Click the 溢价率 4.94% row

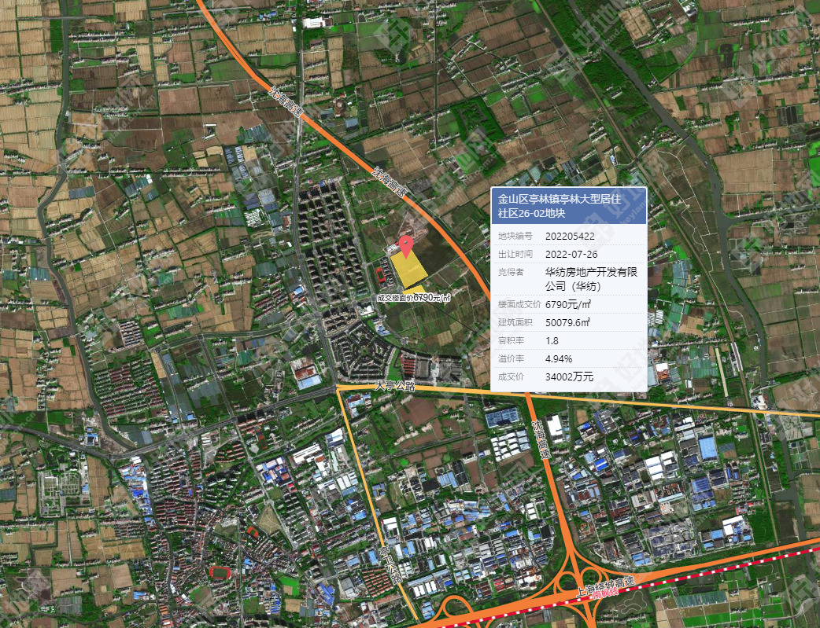click(569, 359)
